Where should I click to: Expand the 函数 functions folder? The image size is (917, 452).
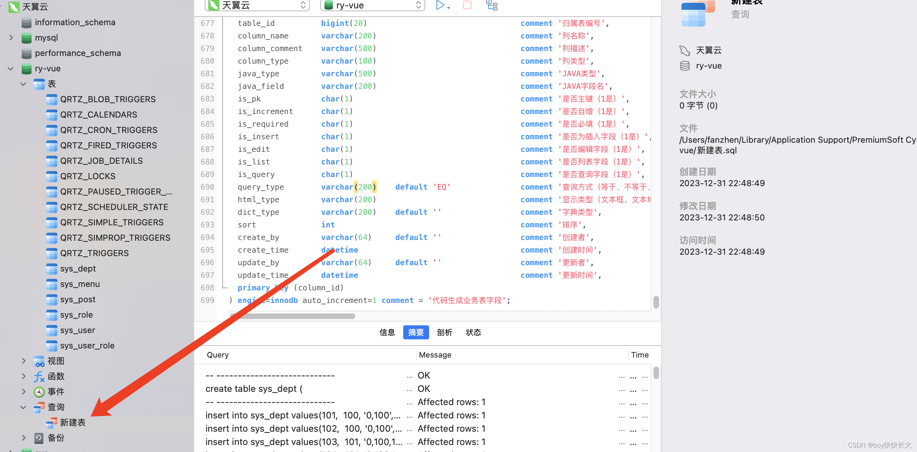coord(23,376)
